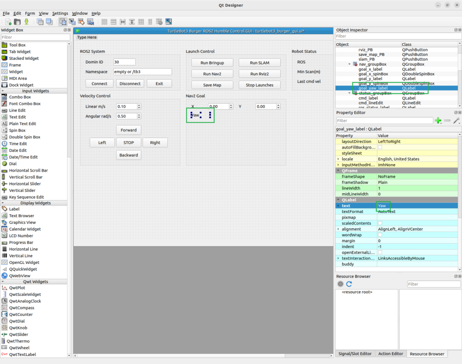Click the Widget Box filter field
Screen dimensions: 462x364
(x=35, y=37)
